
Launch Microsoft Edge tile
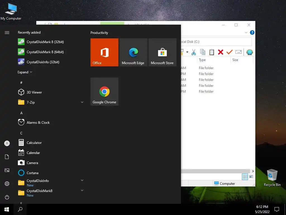pos(134,52)
